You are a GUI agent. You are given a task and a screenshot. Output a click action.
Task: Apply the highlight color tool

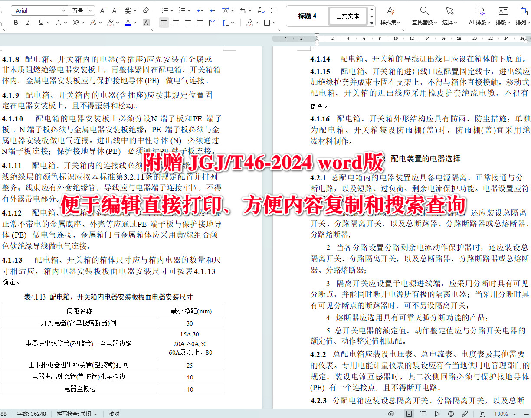tap(111, 22)
